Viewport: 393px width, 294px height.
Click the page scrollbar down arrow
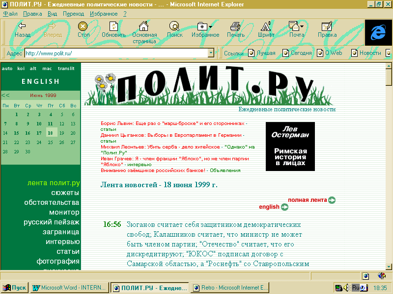[389, 267]
